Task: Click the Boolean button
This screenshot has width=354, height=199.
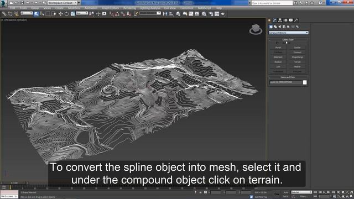Action: [278, 62]
